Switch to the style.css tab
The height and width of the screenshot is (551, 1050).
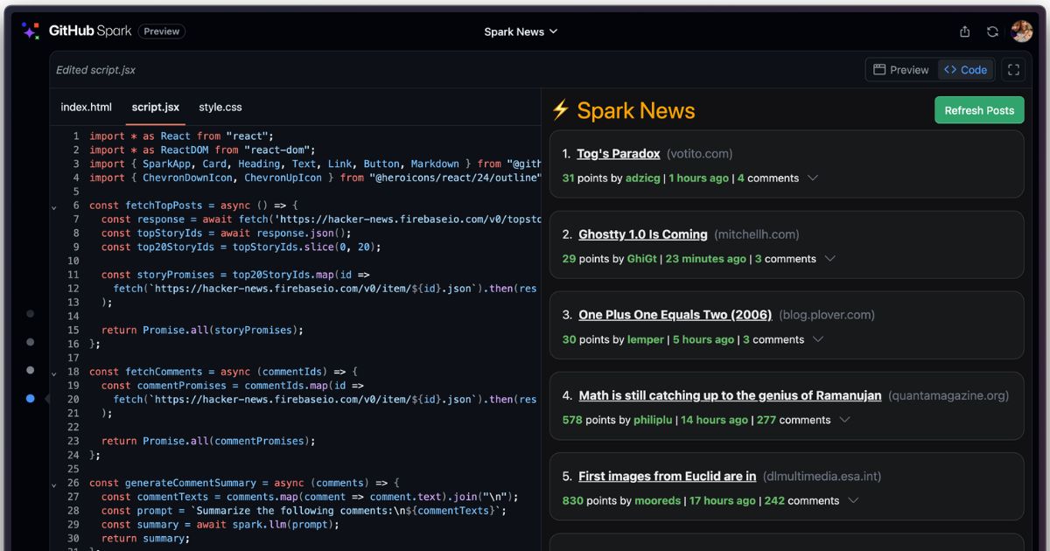pos(220,107)
